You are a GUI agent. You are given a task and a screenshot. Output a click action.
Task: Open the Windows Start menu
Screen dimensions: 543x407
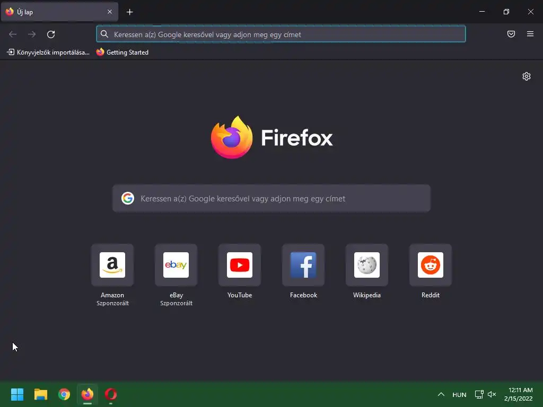(x=17, y=394)
